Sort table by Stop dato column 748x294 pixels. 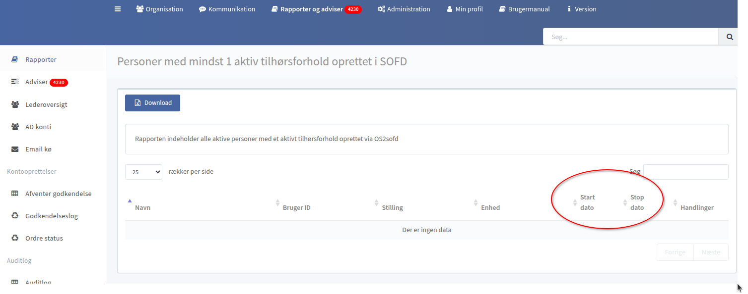(x=637, y=202)
